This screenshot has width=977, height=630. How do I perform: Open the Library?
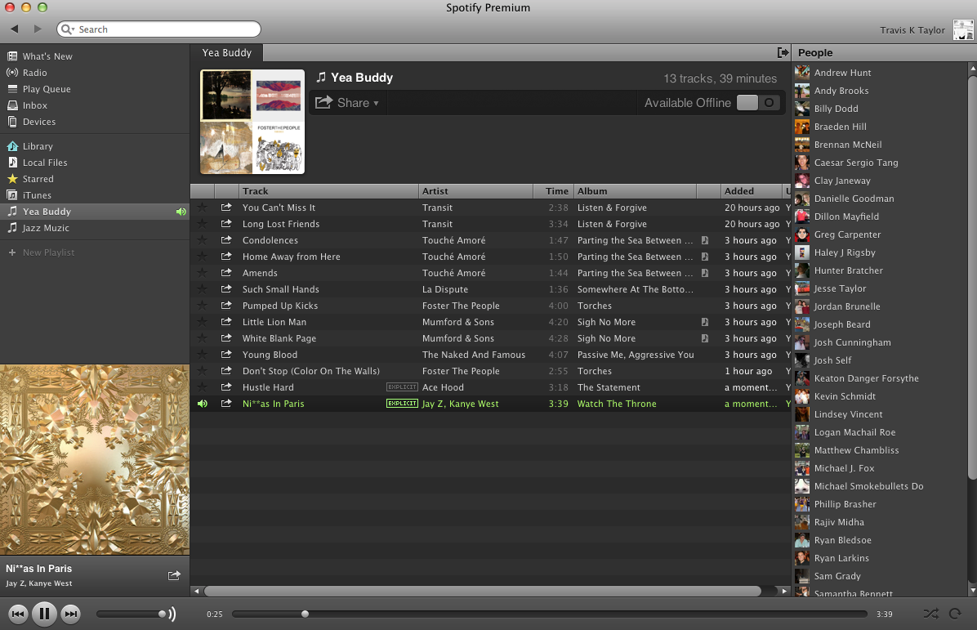pyautogui.click(x=38, y=145)
